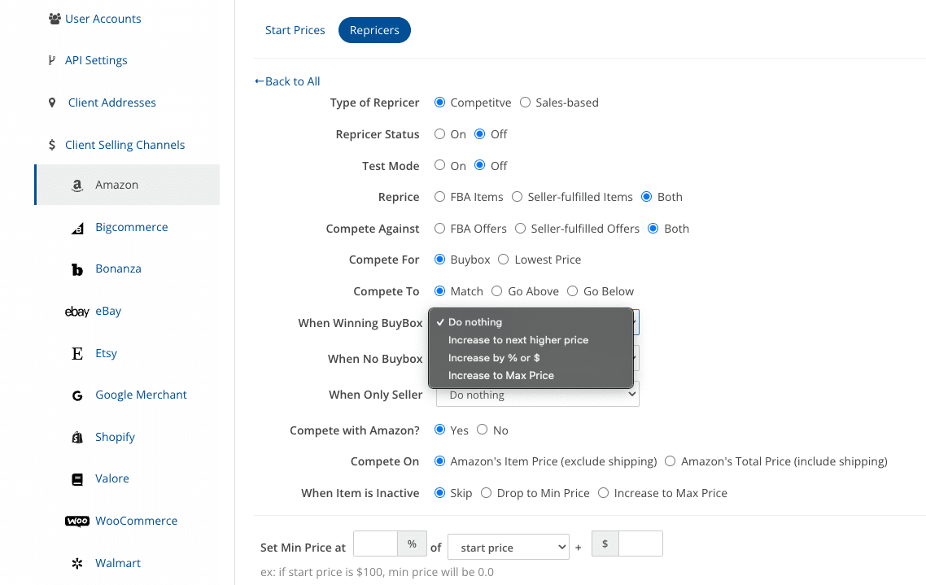Select Competitive repricer type
The width and height of the screenshot is (926, 585).
click(439, 103)
